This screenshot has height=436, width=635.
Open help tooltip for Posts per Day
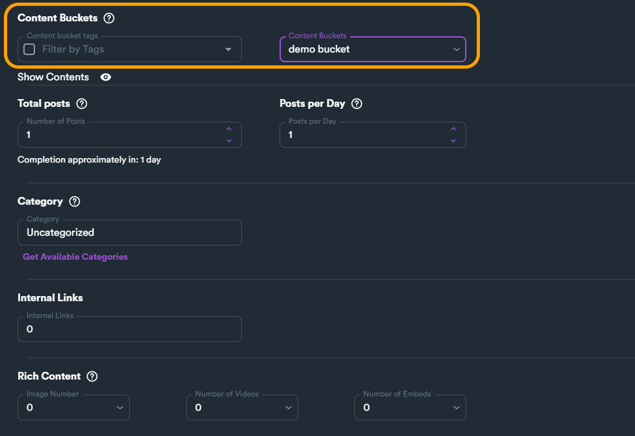[357, 104]
